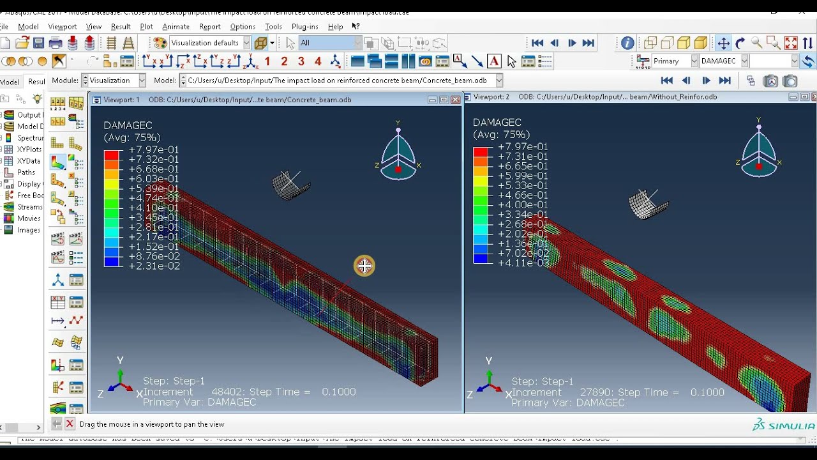Open the Plot menu
Image resolution: width=817 pixels, height=460 pixels.
coord(147,27)
